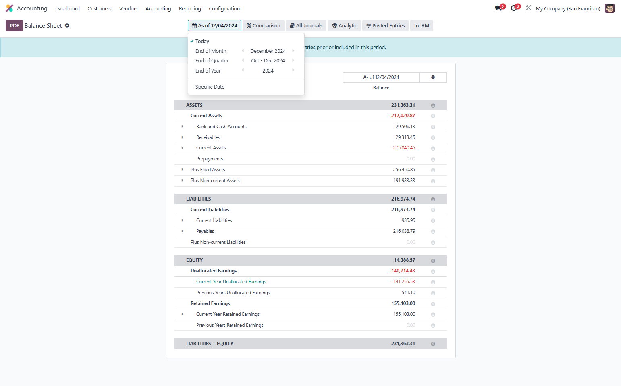Viewport: 621px width, 386px height.
Task: Click the PDF export button
Action: pyautogui.click(x=14, y=25)
